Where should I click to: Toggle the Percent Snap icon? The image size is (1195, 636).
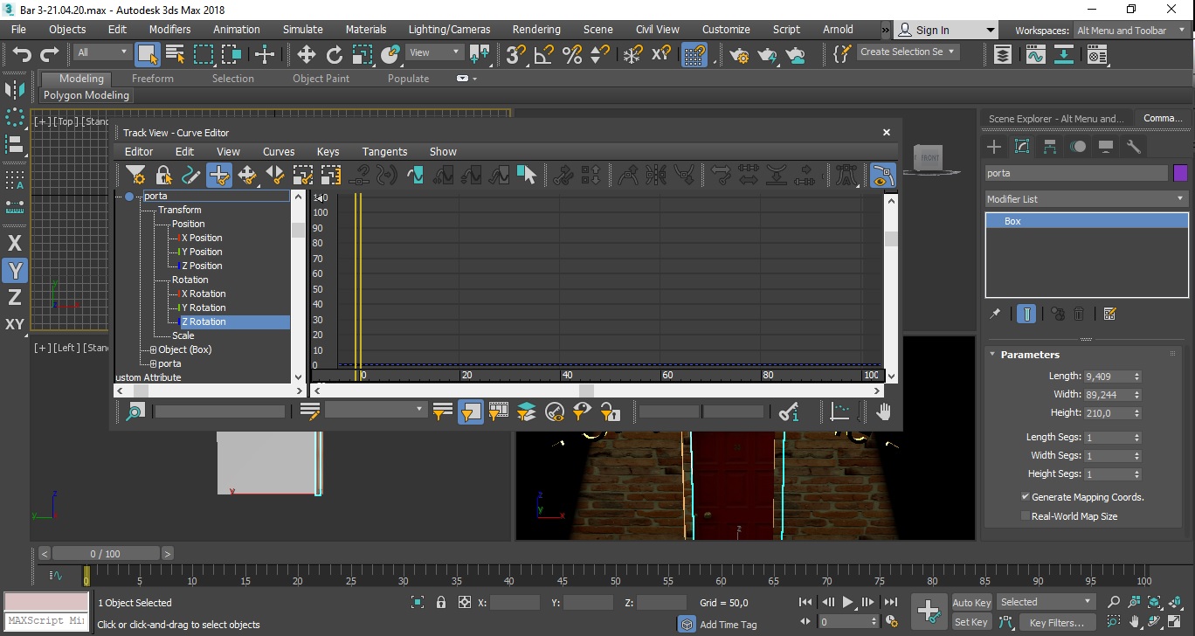(572, 55)
